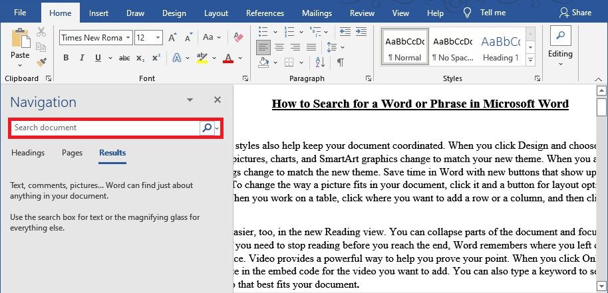
Task: Switch to the Review tab
Action: [362, 13]
